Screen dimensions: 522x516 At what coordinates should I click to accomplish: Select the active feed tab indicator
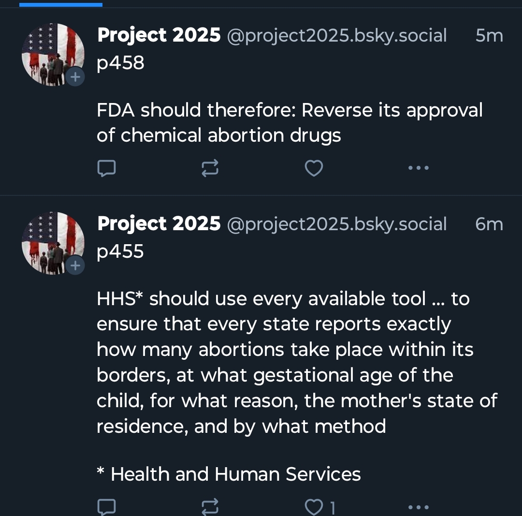coord(61,5)
